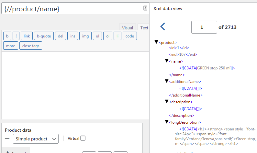257x153 pixels.
Task: Insert a more tag button
Action: 11,46
